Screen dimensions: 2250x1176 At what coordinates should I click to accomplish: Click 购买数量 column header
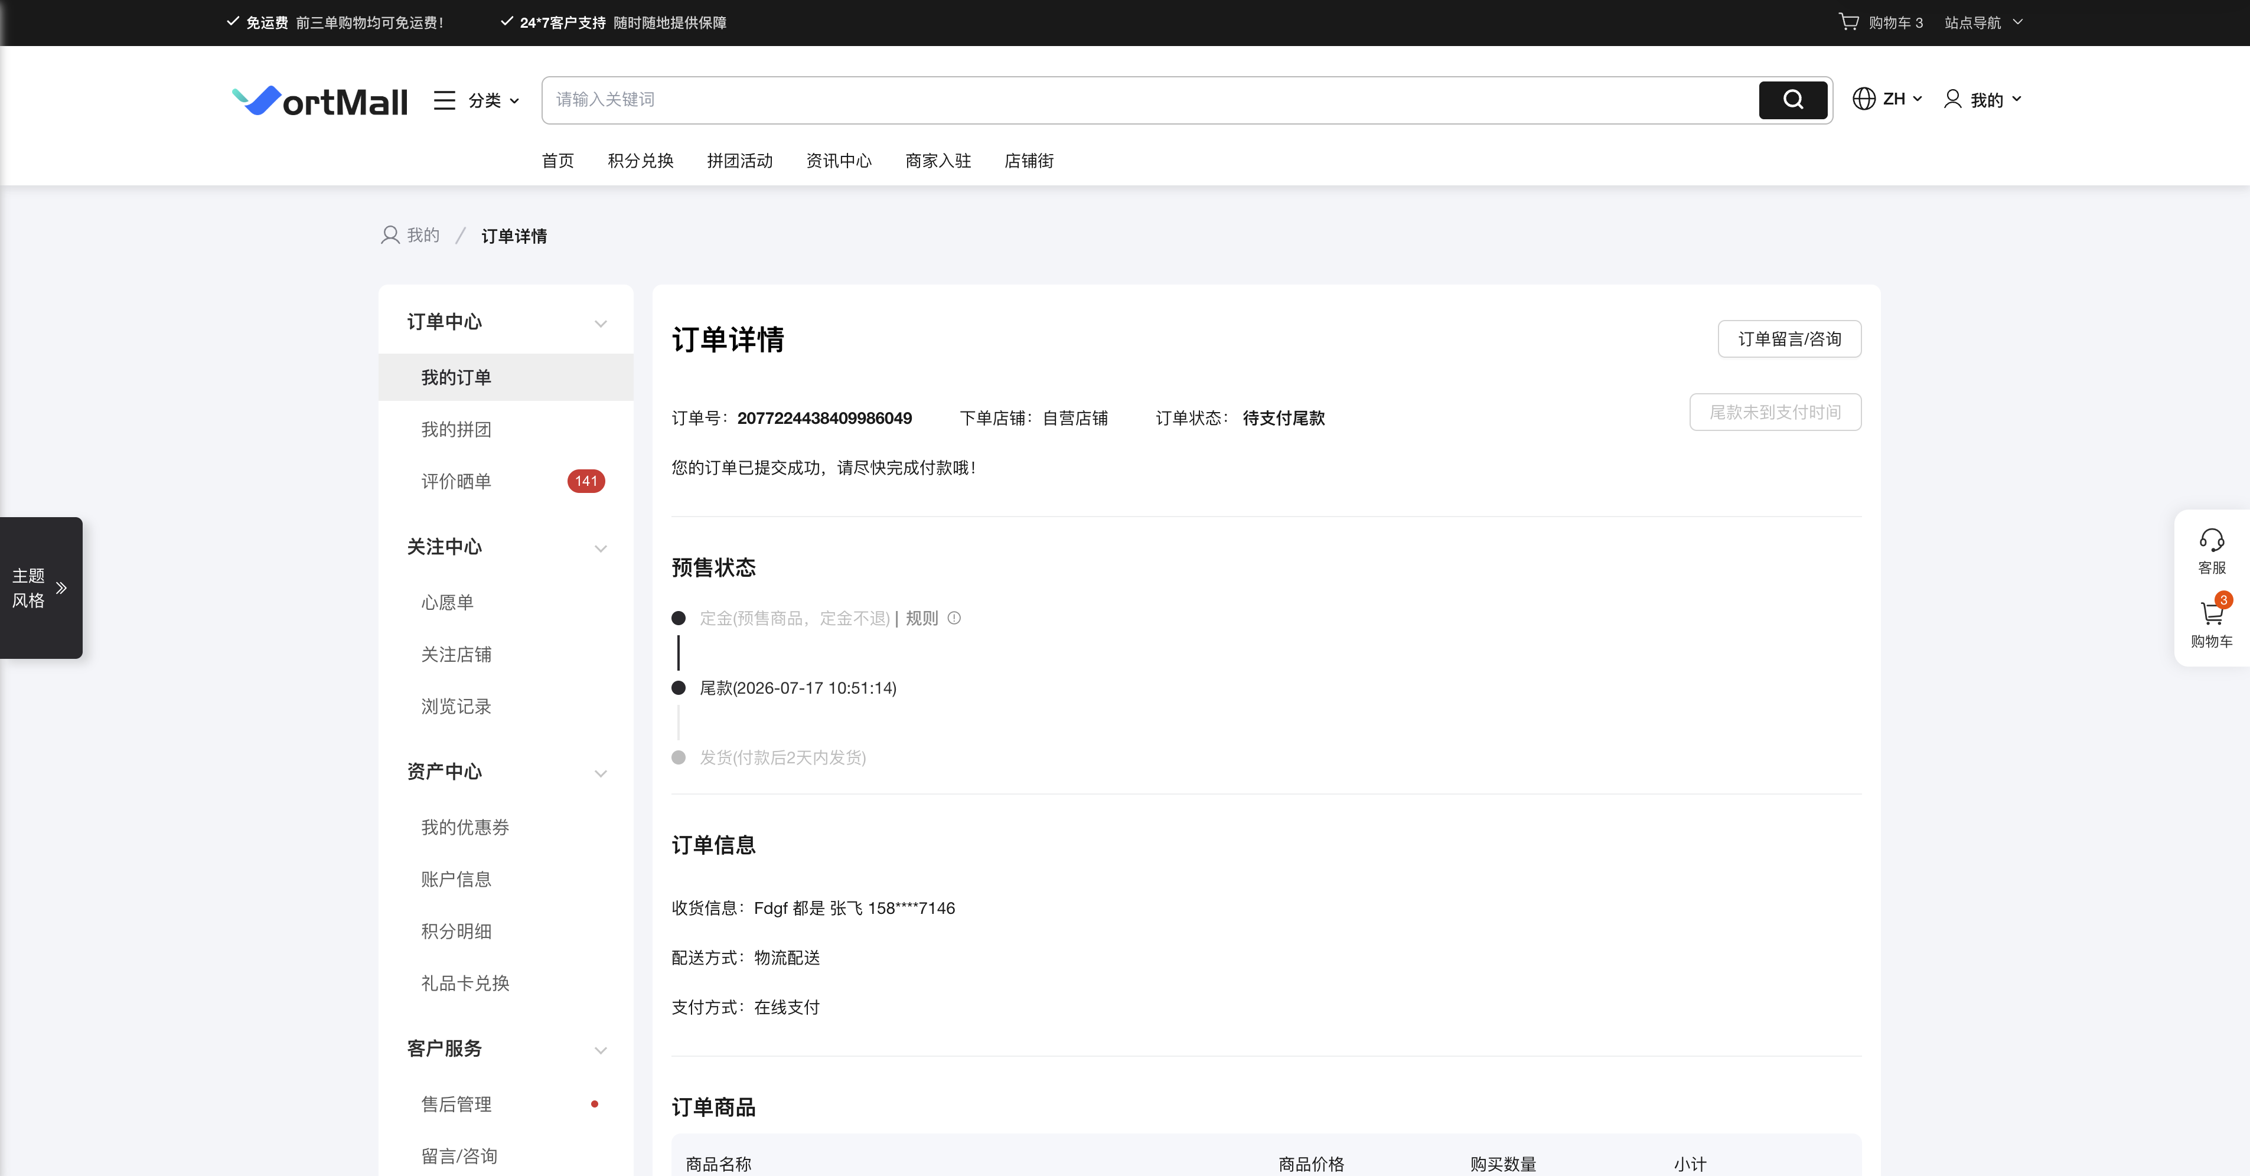click(x=1503, y=1164)
